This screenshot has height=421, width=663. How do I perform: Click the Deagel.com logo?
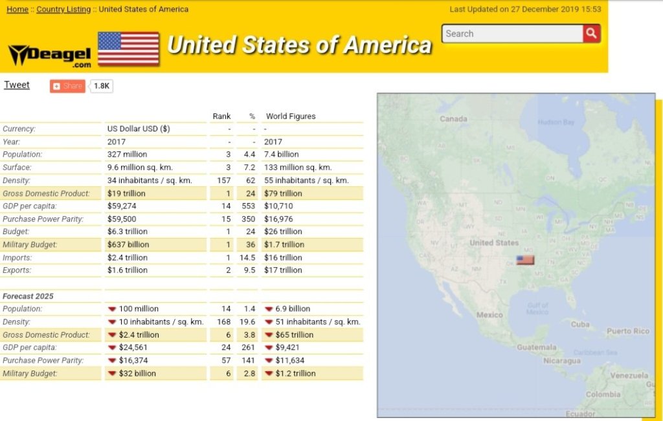pos(51,55)
